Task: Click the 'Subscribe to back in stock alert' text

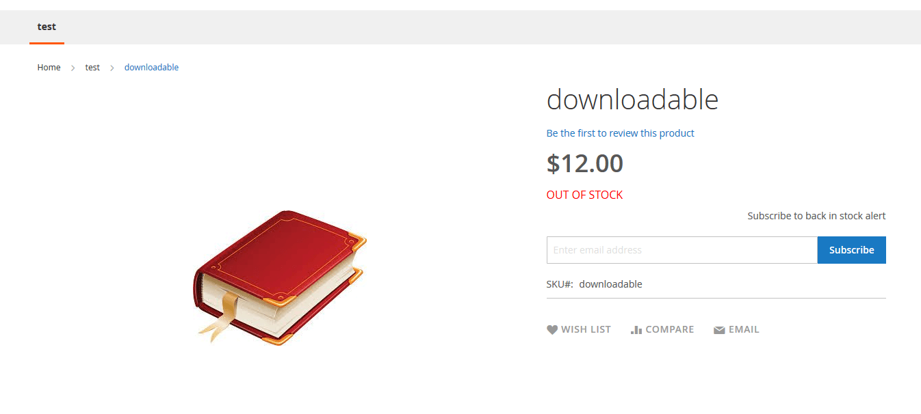Action: click(x=816, y=216)
